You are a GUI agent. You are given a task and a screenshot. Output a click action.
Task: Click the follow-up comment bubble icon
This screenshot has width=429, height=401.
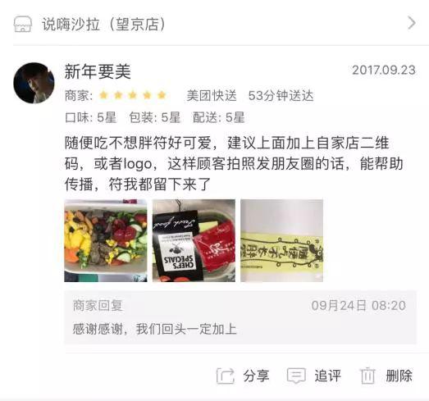296,376
